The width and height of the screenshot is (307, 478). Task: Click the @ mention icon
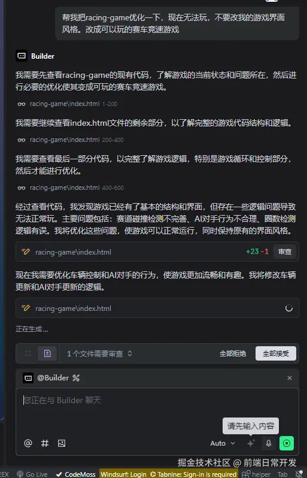point(28,443)
